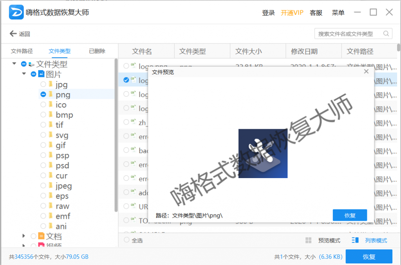Open 客服 customer service
The width and height of the screenshot is (401, 265).
[316, 13]
